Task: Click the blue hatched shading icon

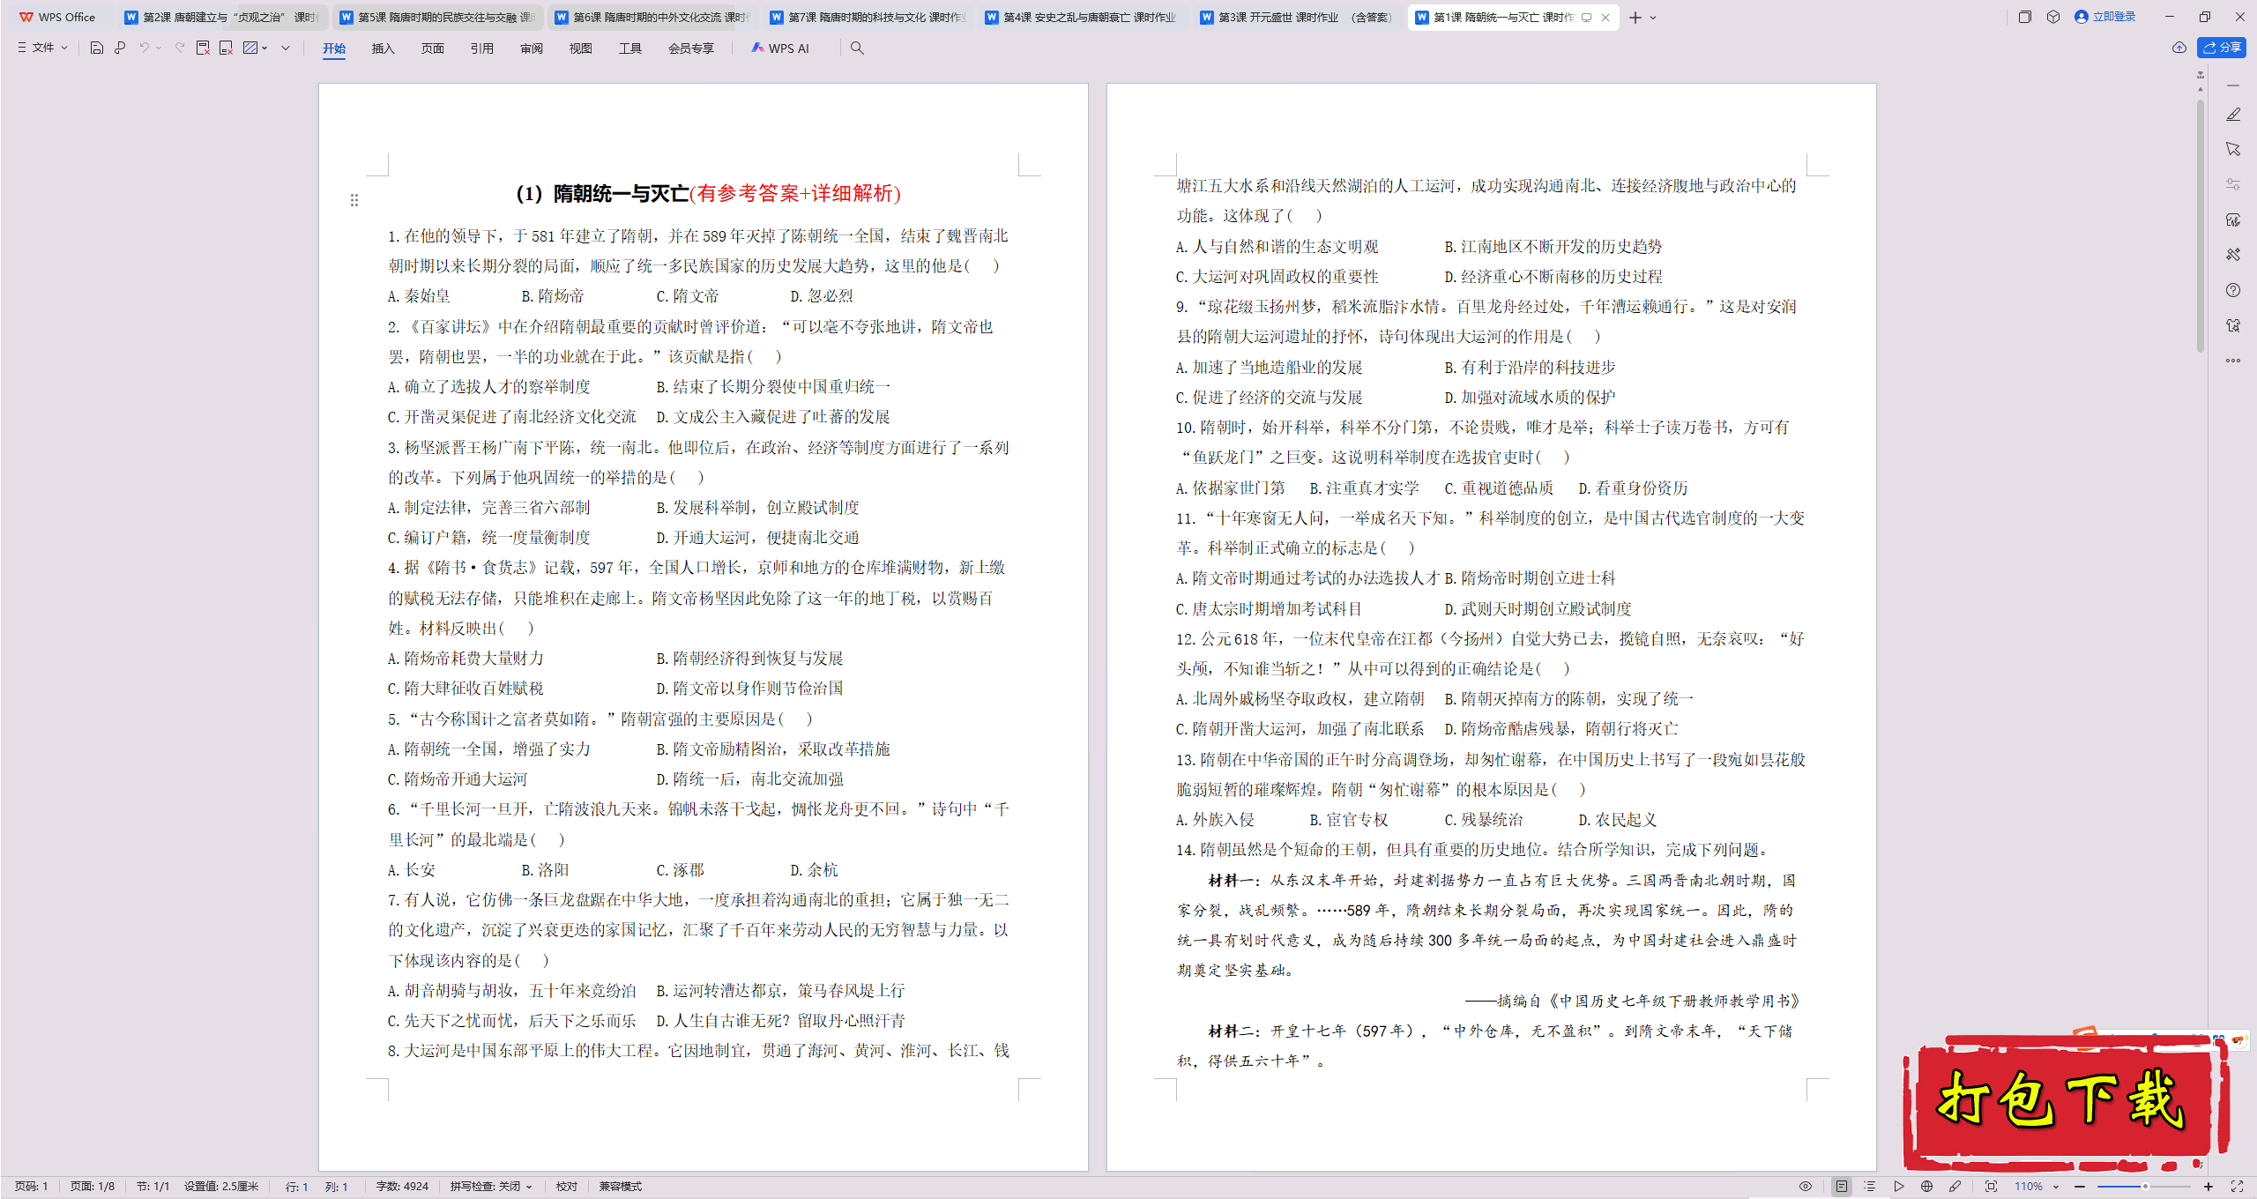Action: point(250,48)
